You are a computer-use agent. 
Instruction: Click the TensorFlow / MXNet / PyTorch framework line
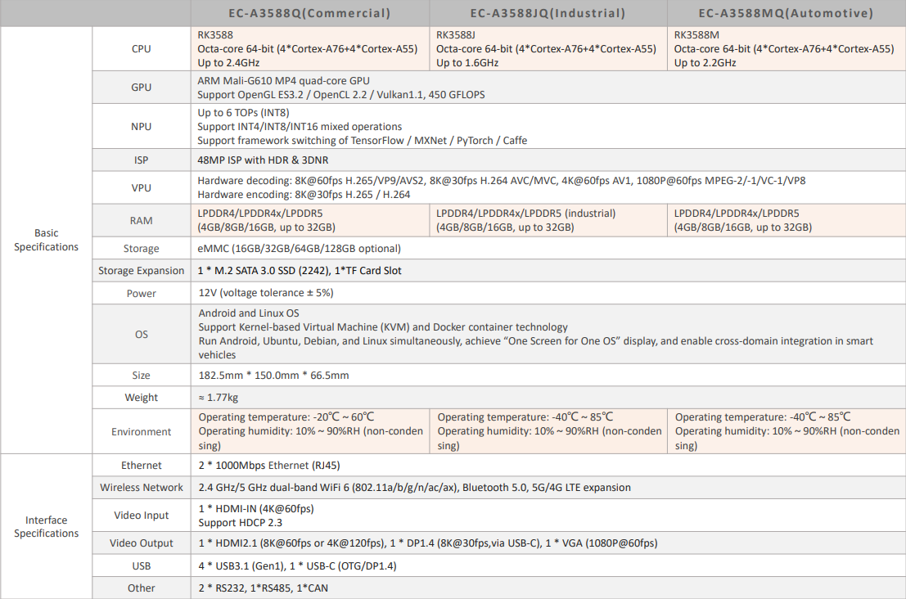click(x=362, y=141)
